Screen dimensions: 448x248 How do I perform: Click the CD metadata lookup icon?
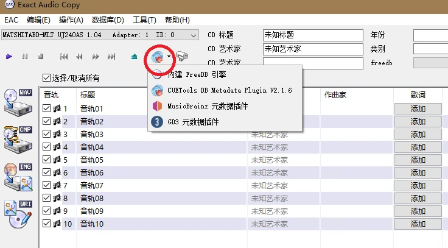pyautogui.click(x=157, y=57)
